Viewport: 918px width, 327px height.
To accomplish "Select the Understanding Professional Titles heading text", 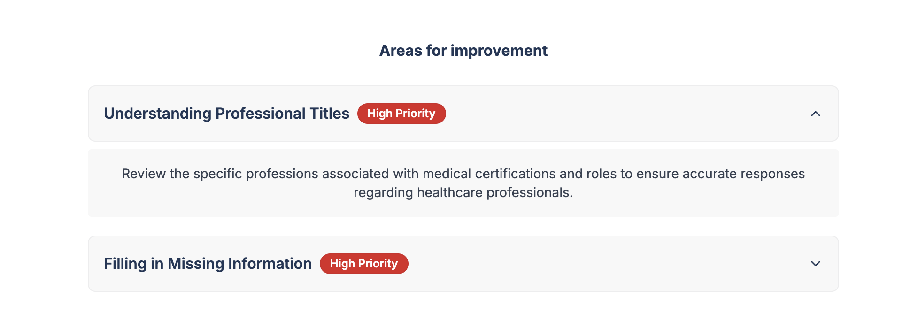I will point(226,114).
